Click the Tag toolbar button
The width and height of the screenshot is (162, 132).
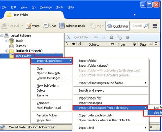(96, 26)
